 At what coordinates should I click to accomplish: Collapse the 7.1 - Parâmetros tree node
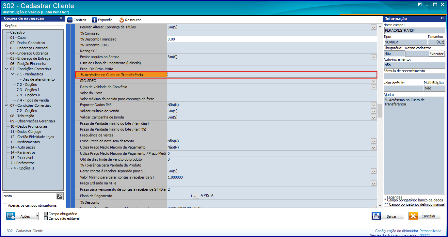coord(13,74)
